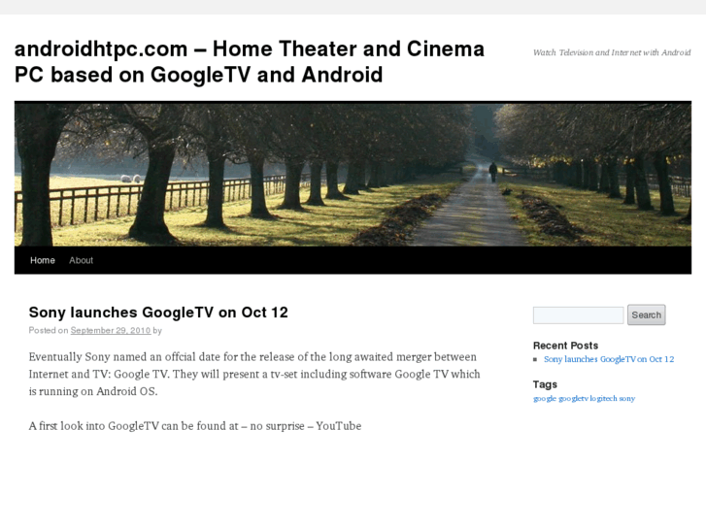Focus the sidebar search input field
The width and height of the screenshot is (706, 529).
[x=578, y=315]
